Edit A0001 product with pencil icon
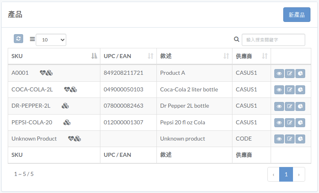This screenshot has height=193, width=319. (290, 74)
